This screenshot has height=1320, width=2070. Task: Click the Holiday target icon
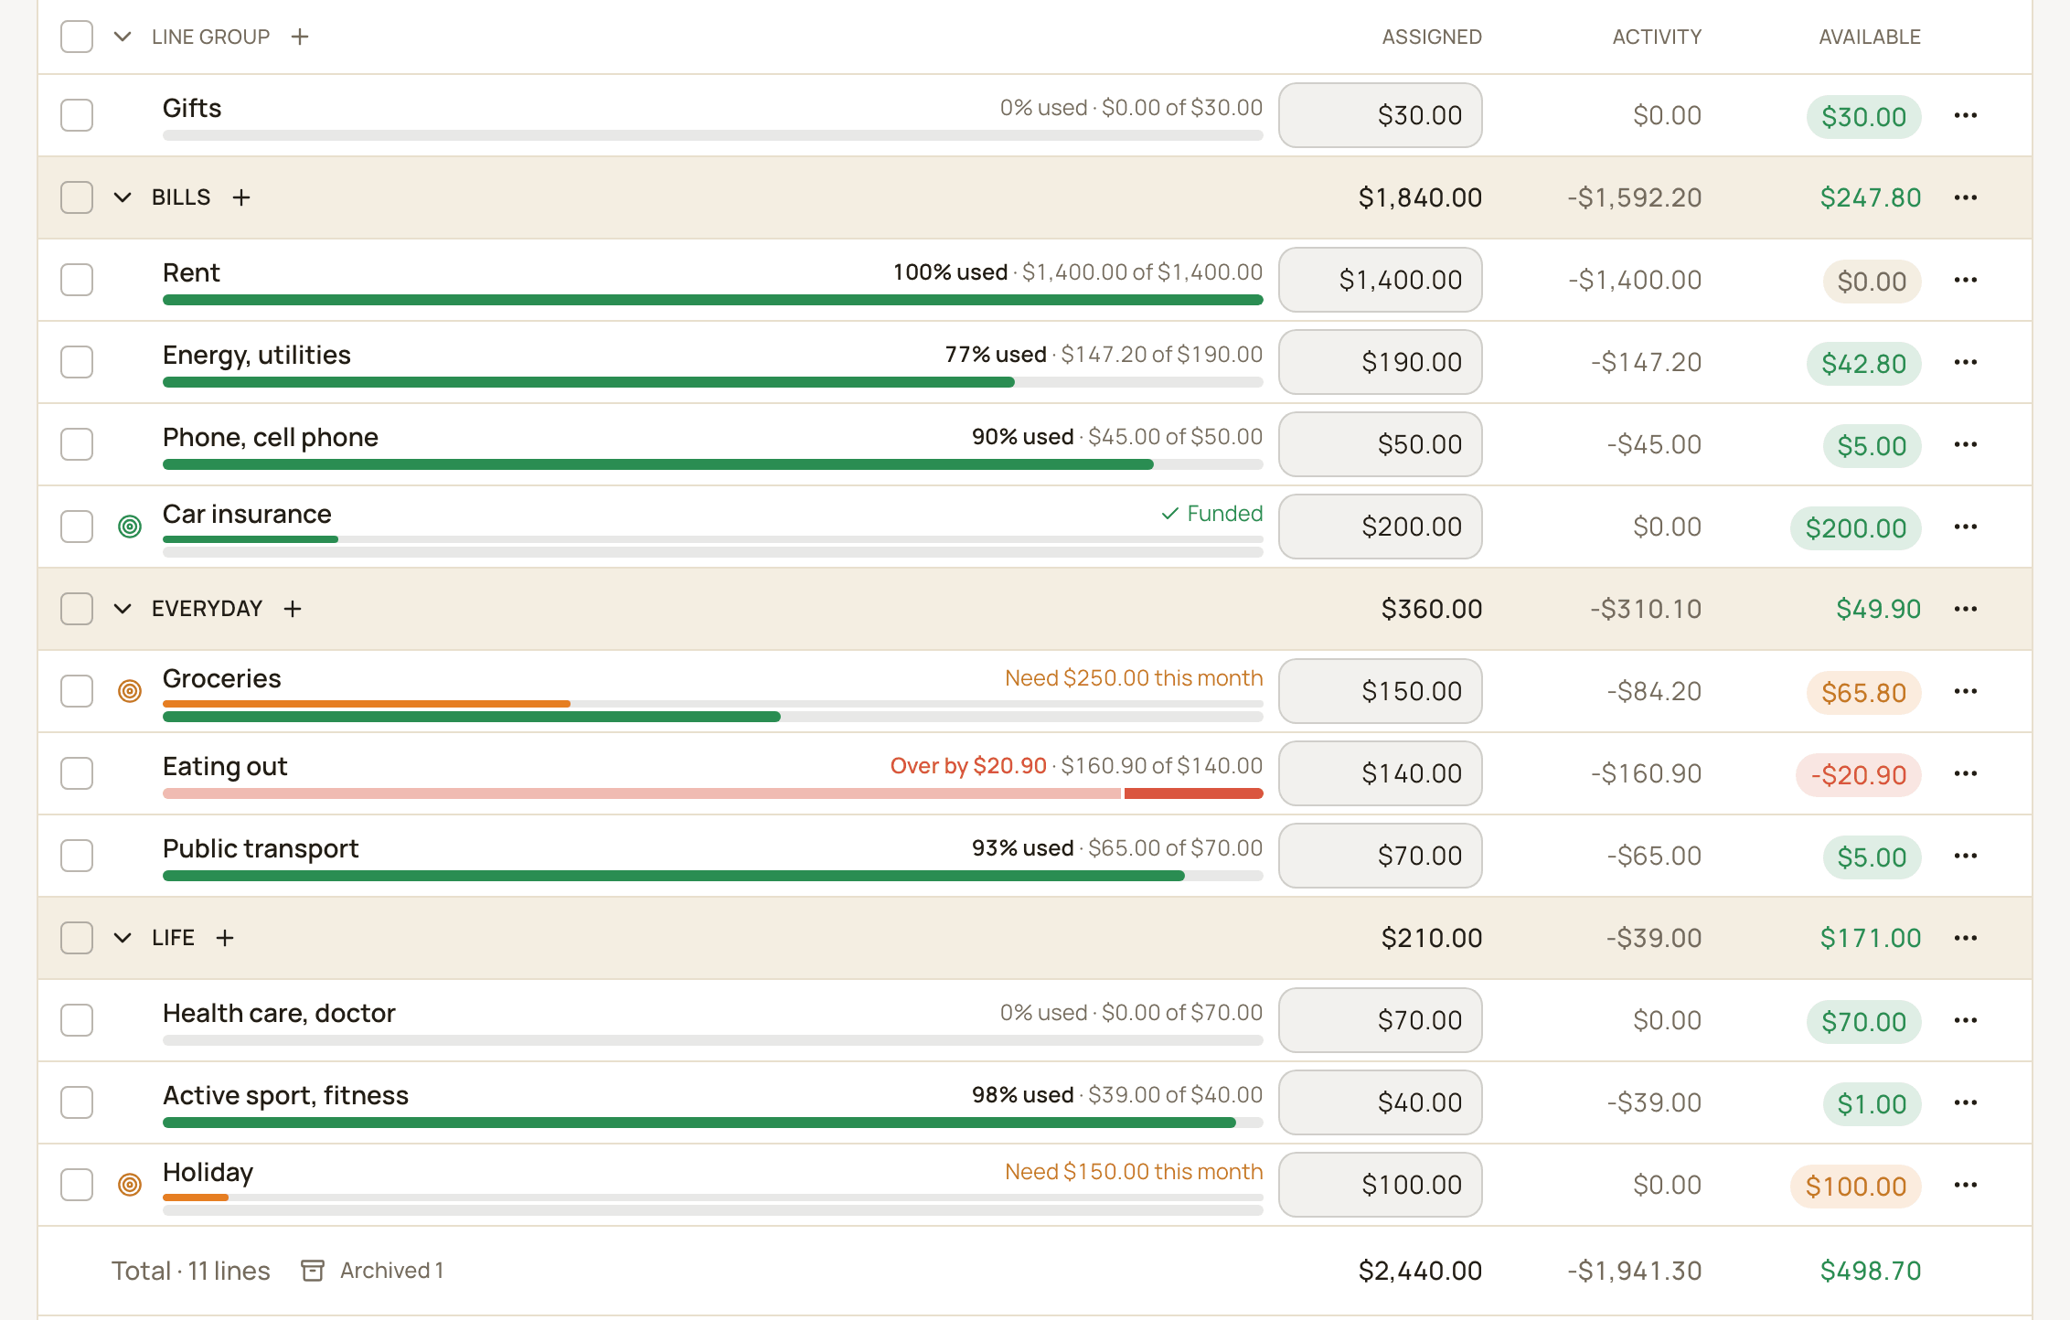click(130, 1185)
